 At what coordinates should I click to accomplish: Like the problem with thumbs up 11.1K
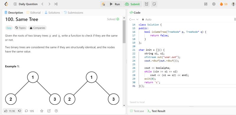[x=10, y=111]
